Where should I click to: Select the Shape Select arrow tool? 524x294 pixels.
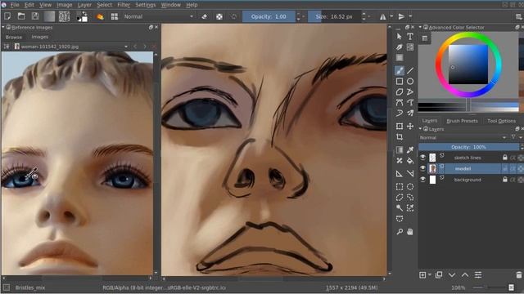(400, 36)
